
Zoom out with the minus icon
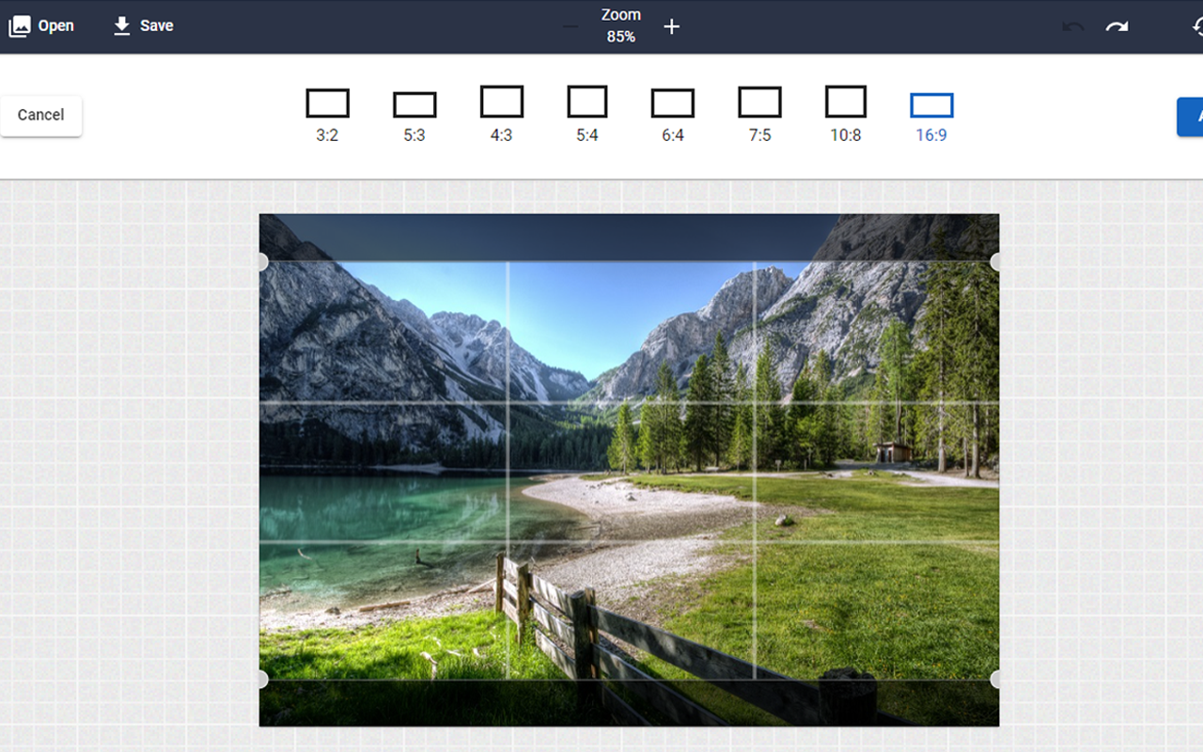tap(570, 26)
